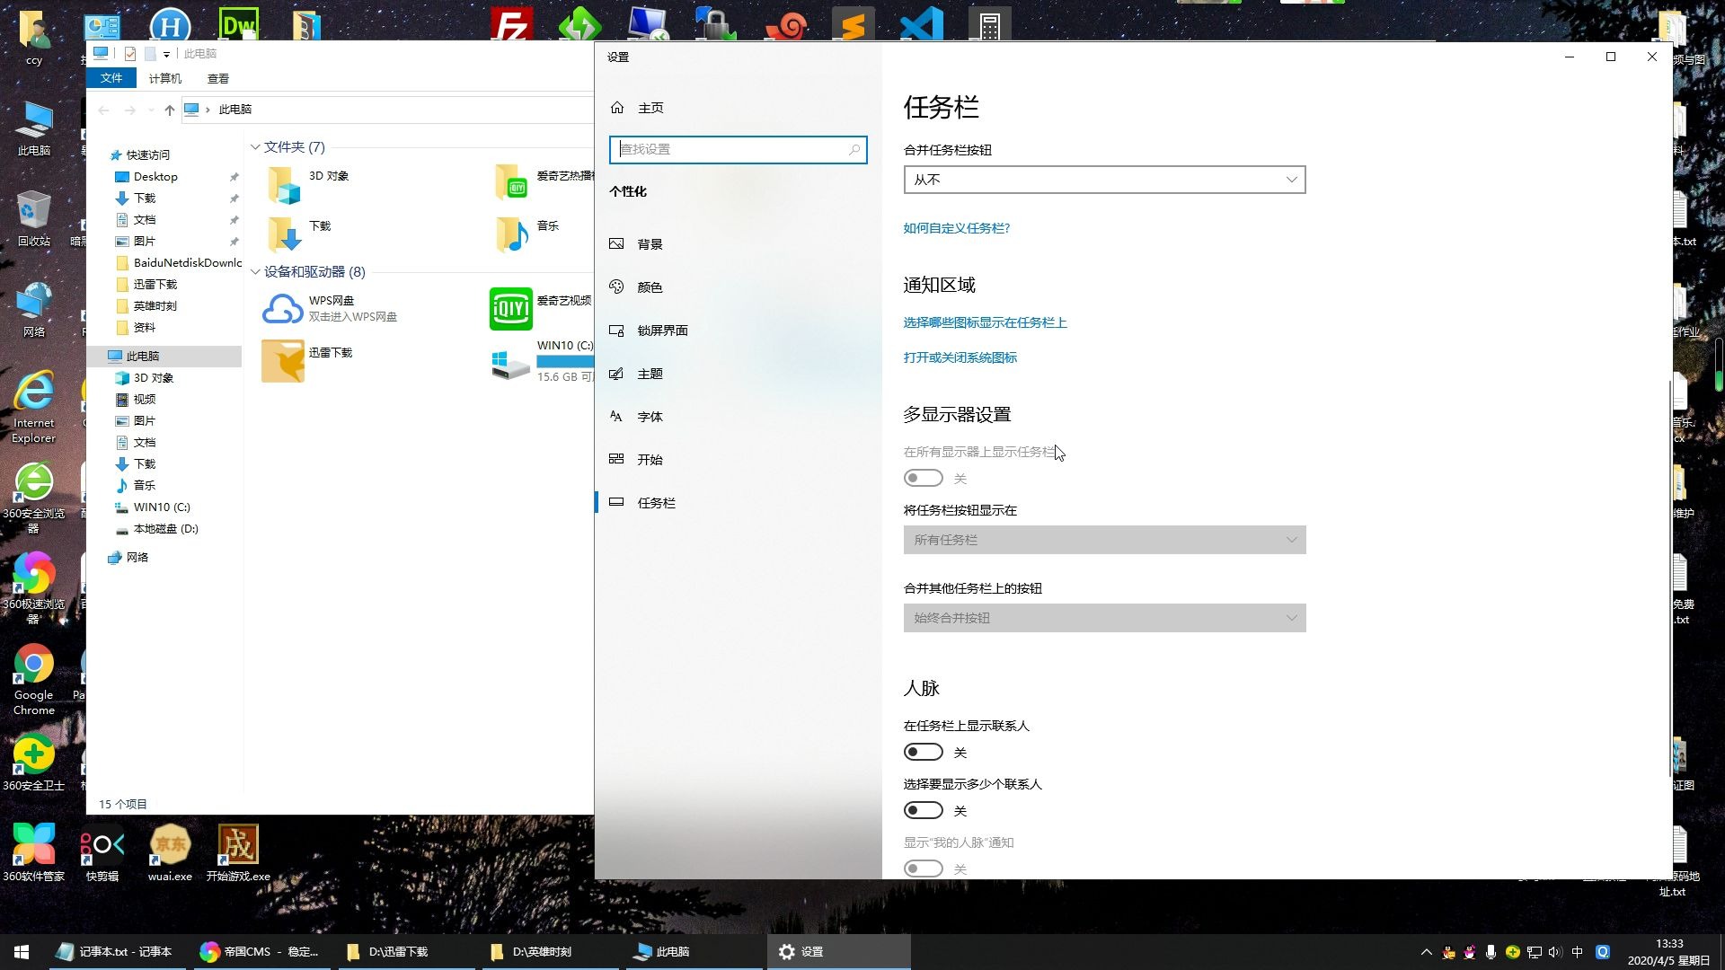Go to the 主页 home icon in Settings
1725x970 pixels.
tap(616, 108)
